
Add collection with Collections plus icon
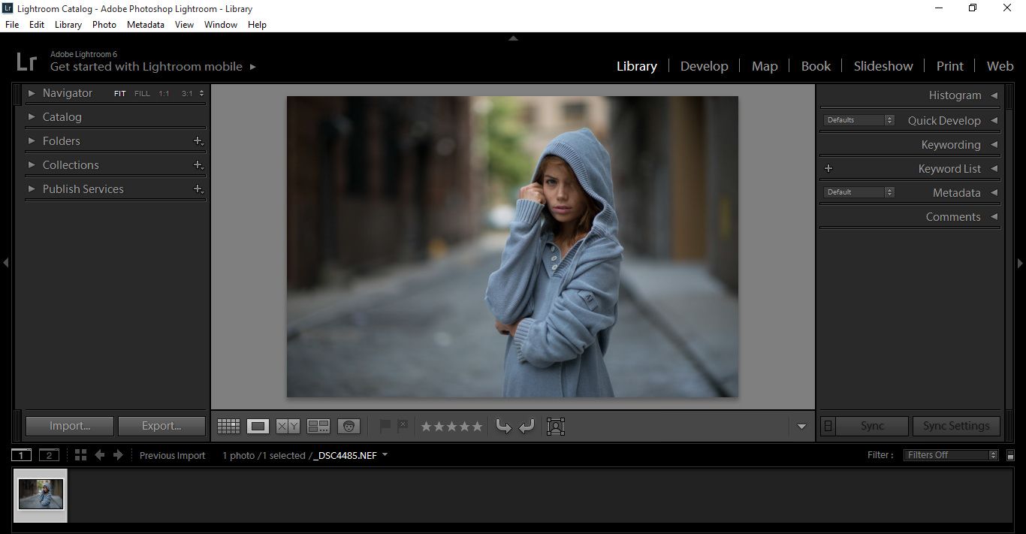click(198, 165)
